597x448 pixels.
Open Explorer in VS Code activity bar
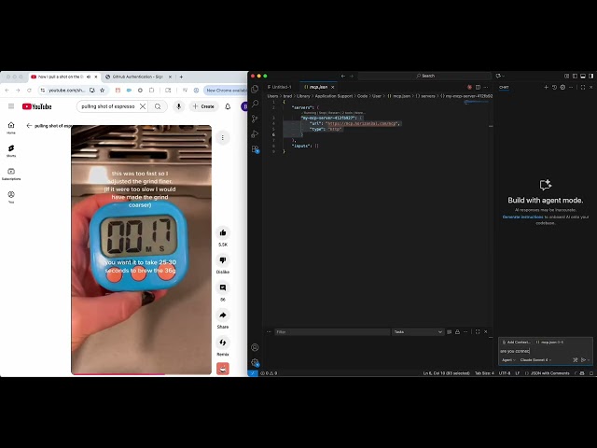pyautogui.click(x=255, y=89)
